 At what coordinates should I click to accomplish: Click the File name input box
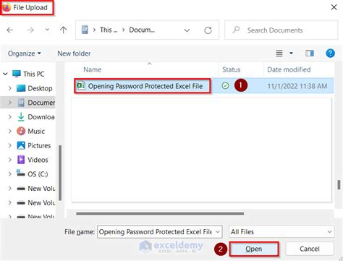(156, 232)
